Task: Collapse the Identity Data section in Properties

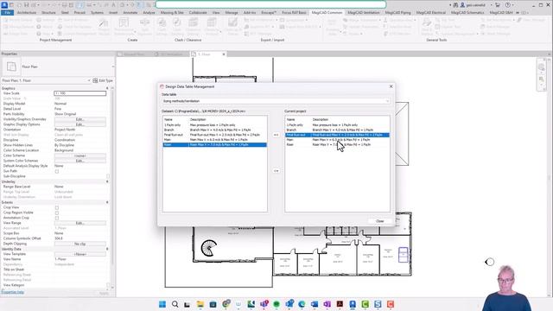Action: point(107,249)
